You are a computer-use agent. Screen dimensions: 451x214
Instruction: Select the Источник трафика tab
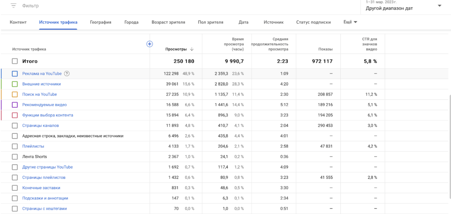tap(58, 22)
